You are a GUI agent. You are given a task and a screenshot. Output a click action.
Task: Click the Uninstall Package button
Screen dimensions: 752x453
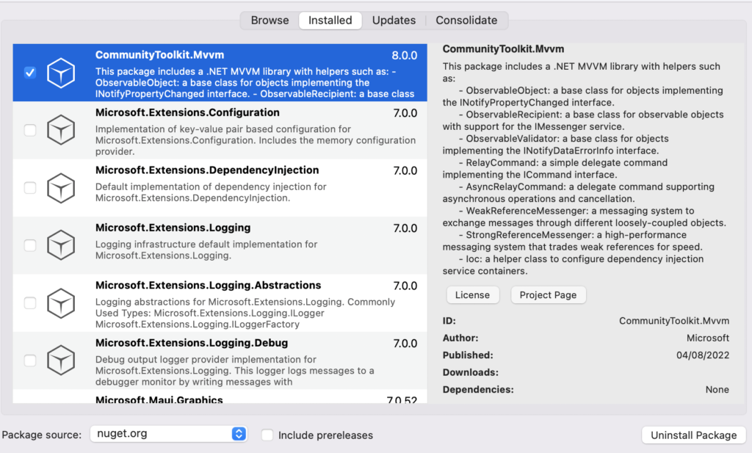pos(693,435)
